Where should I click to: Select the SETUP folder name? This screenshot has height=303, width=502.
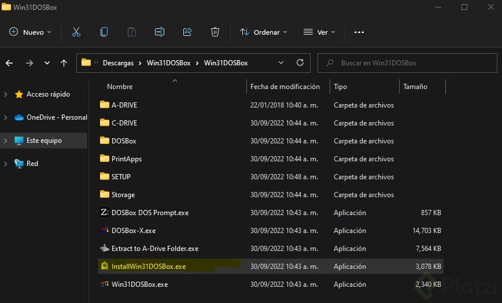(121, 176)
